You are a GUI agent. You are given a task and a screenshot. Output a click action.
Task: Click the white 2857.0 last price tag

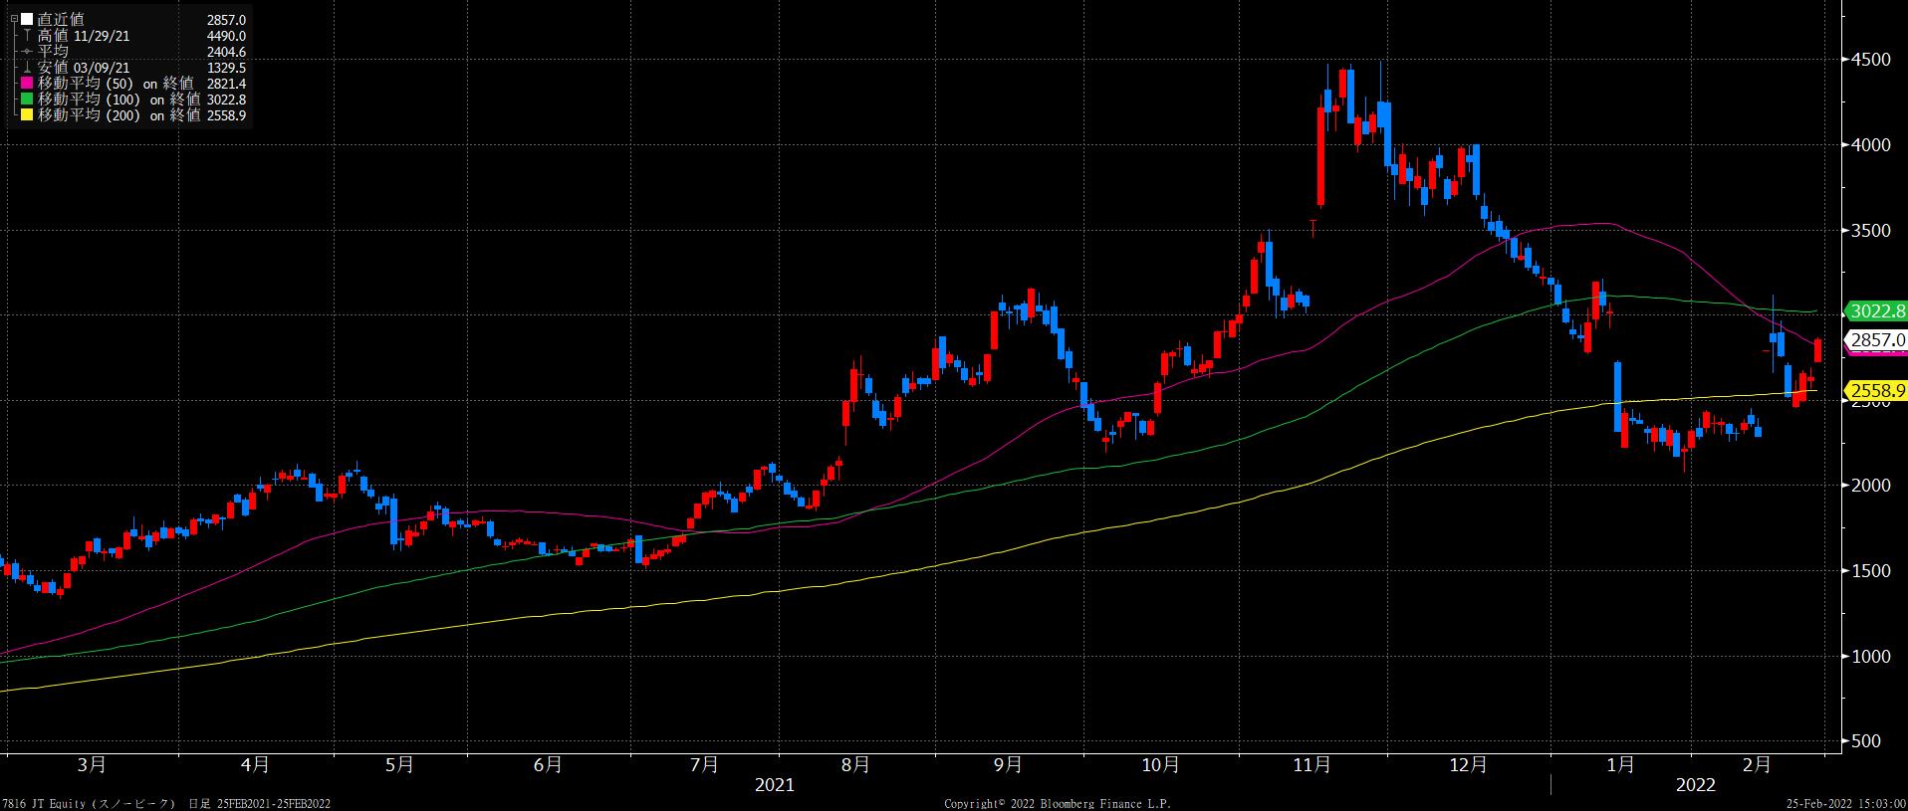pyautogui.click(x=1877, y=340)
